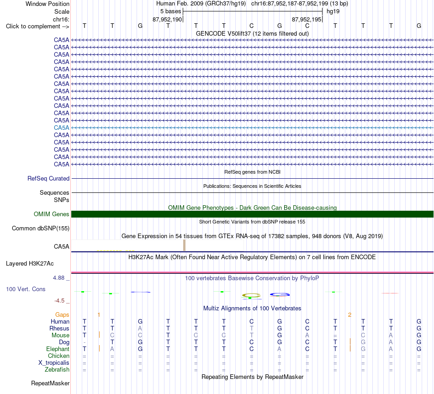Click the tan bar in GTEx expression chart
Viewport: 434px width, 394px height.
(x=185, y=245)
